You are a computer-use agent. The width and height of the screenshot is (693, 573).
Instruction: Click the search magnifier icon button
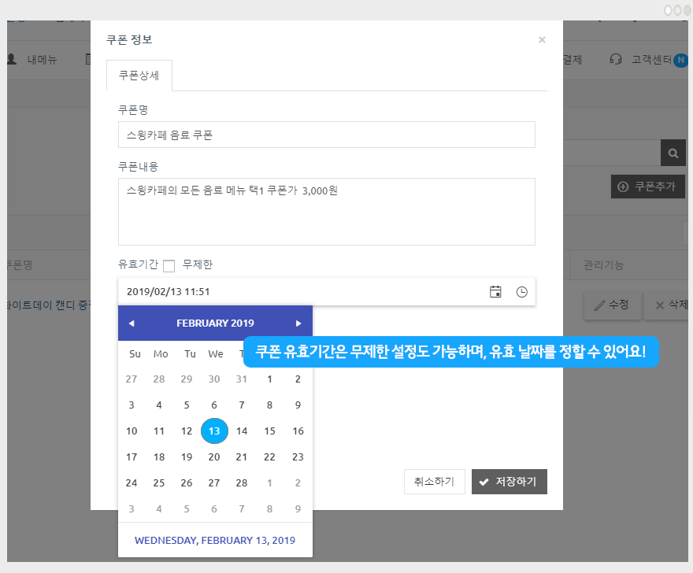click(673, 153)
